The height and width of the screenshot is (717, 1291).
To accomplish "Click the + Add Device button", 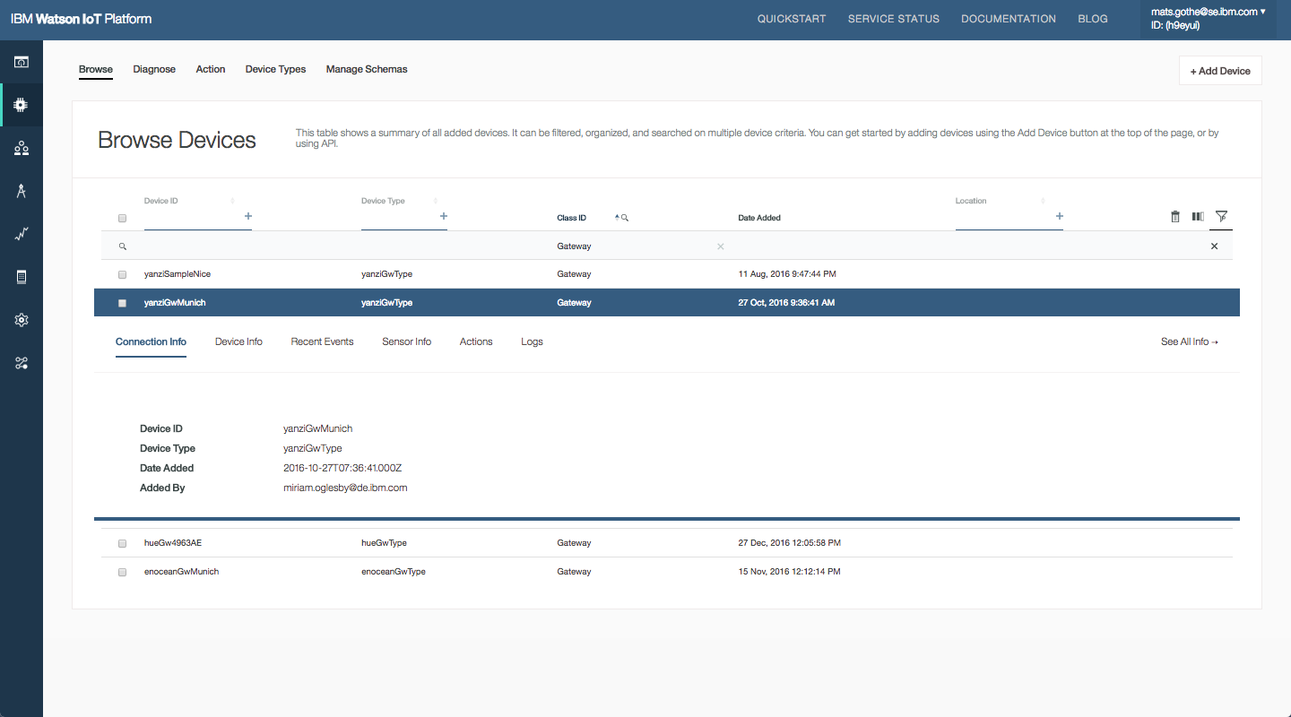I will [1220, 71].
